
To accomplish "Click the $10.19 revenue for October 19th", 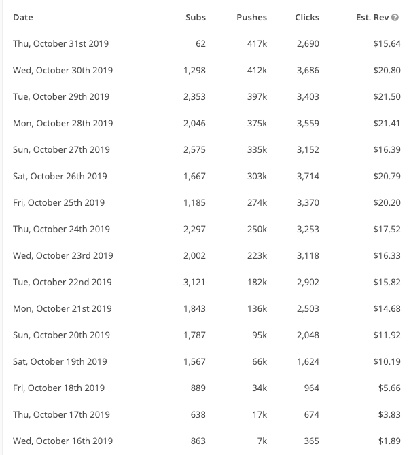I will click(387, 361).
